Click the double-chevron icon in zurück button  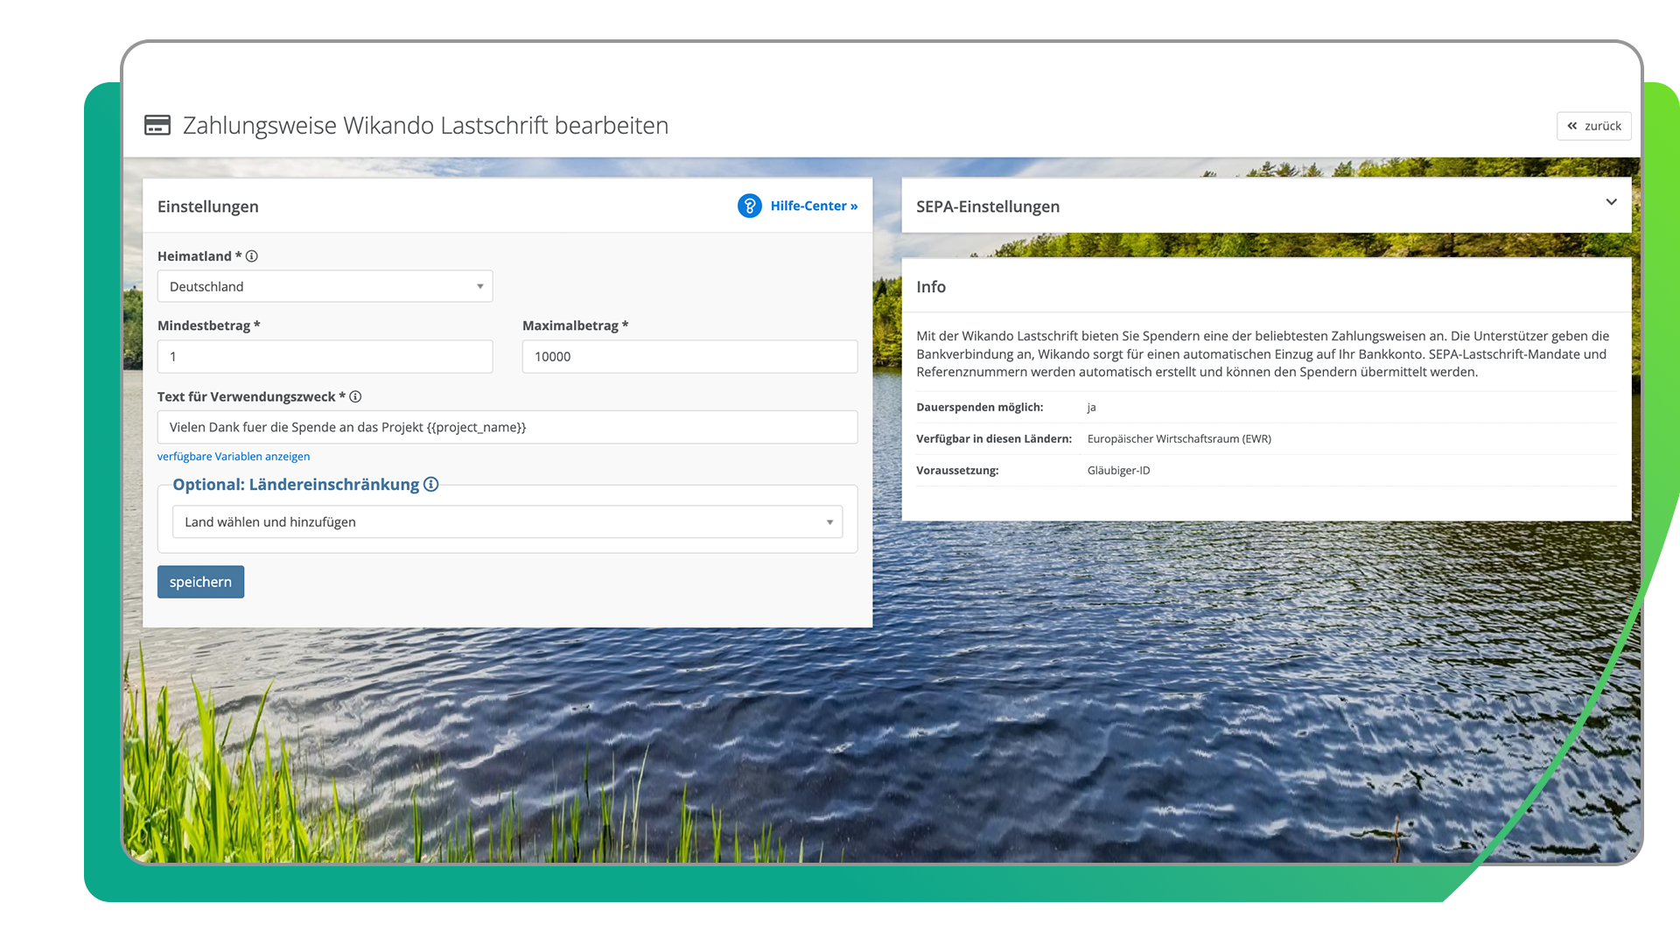point(1572,126)
